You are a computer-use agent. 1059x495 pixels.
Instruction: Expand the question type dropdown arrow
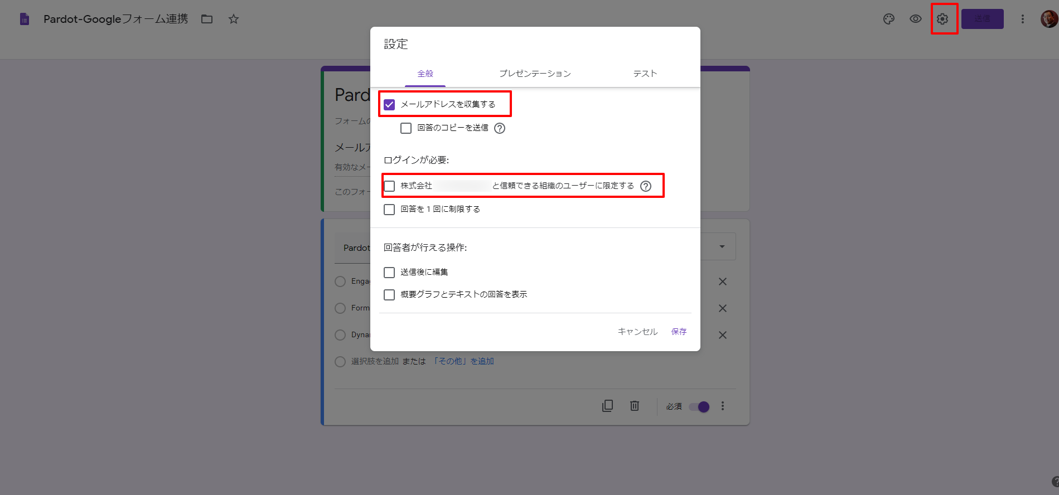coord(722,247)
